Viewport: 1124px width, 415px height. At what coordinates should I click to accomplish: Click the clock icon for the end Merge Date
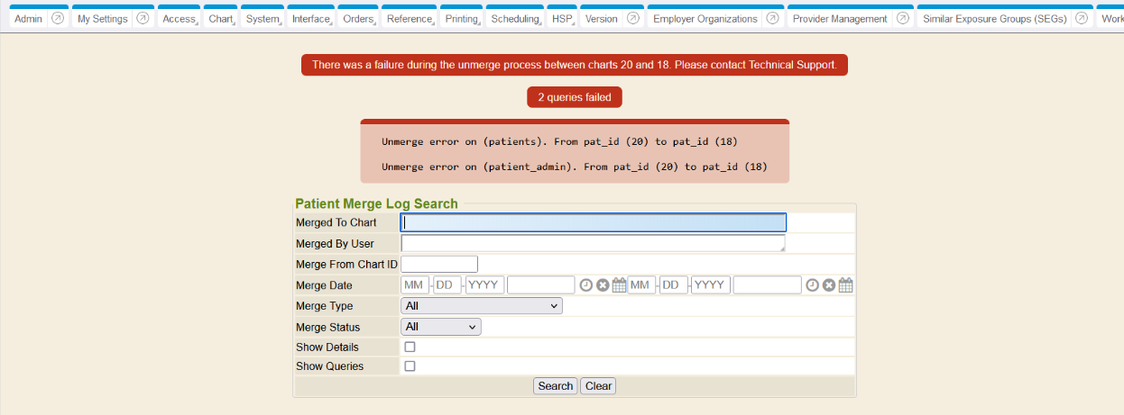813,285
